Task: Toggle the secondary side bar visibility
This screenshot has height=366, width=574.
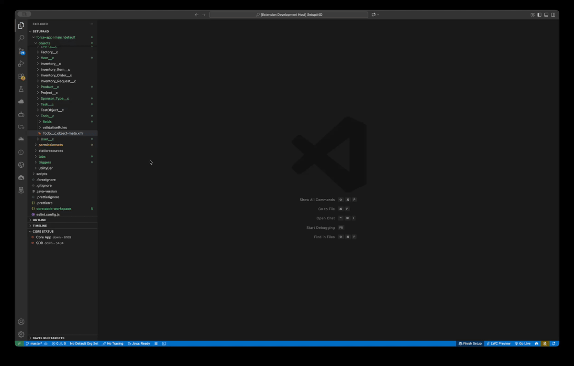Action: click(x=553, y=15)
